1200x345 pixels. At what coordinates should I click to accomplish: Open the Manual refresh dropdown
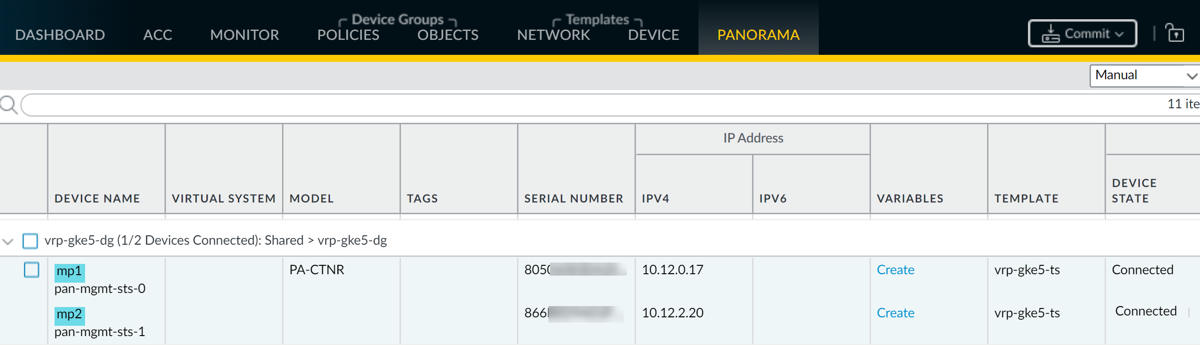(1144, 75)
